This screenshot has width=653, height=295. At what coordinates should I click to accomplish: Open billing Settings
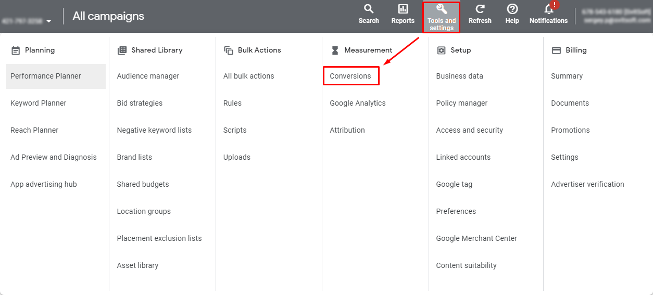point(564,157)
